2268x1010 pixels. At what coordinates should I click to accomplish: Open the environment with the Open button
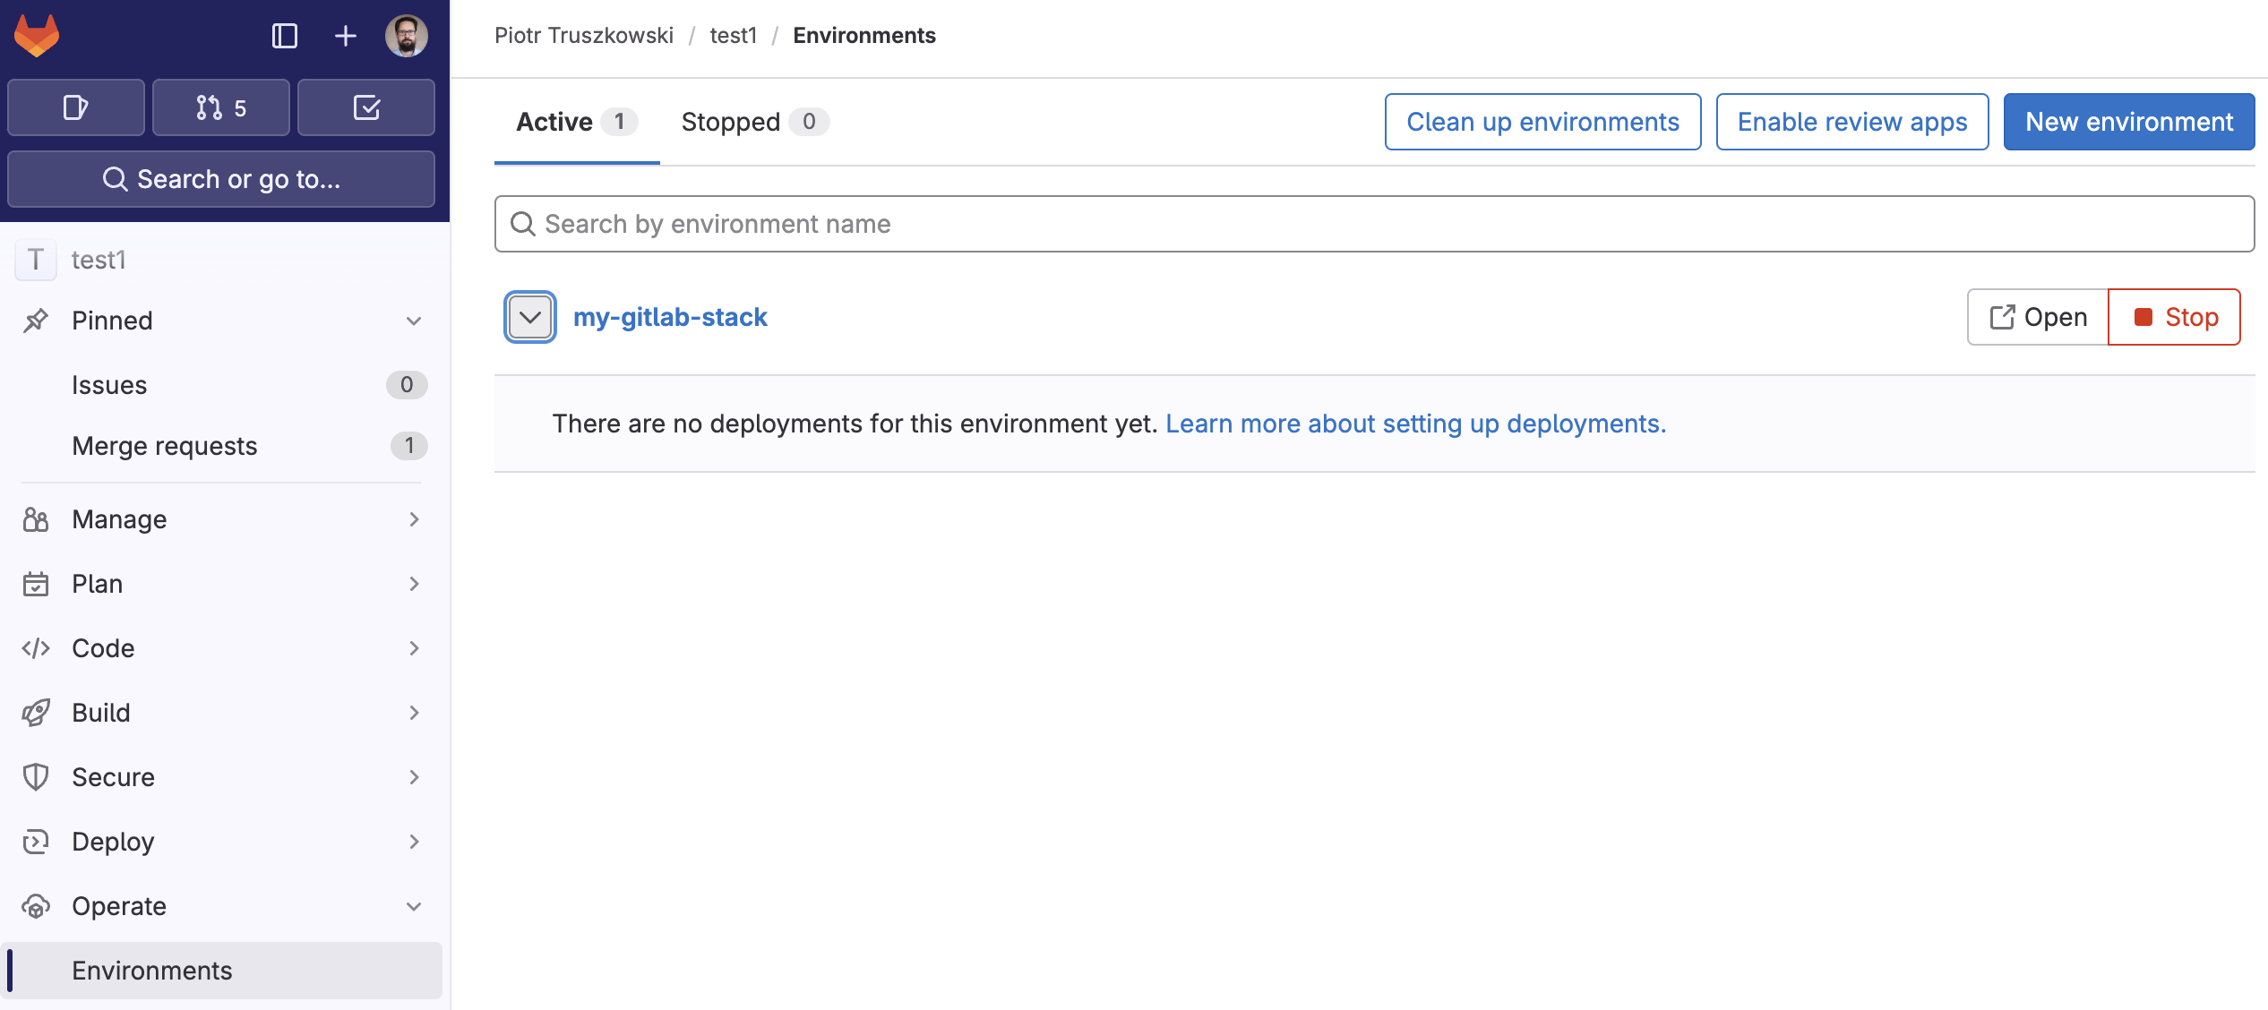(2038, 317)
